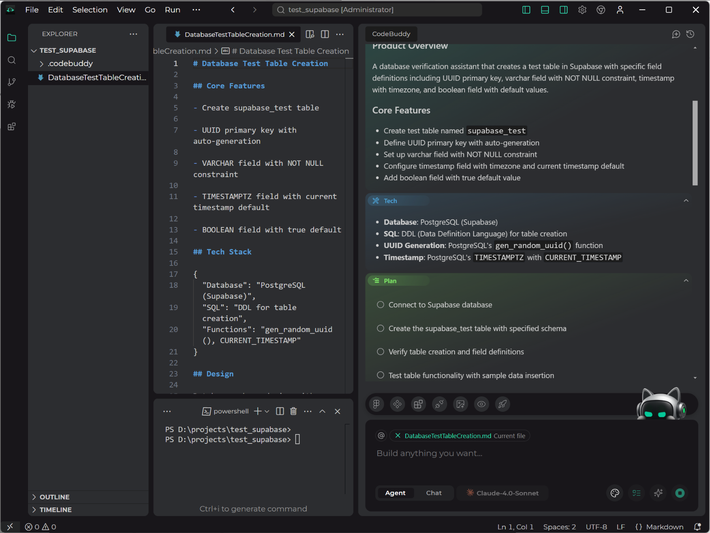Open the Extensions view
Viewport: 710px width, 533px height.
pos(11,126)
